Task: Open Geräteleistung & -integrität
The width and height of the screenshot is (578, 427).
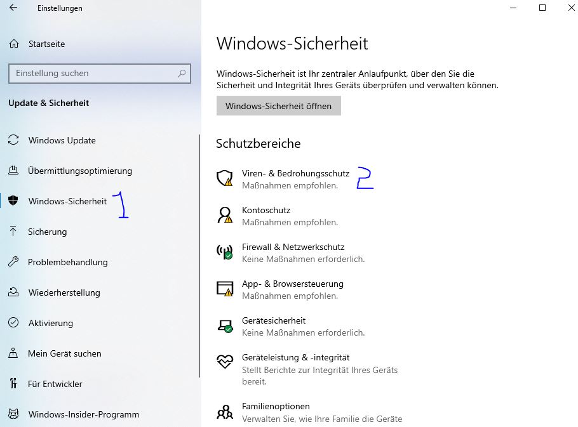Action: click(x=295, y=357)
